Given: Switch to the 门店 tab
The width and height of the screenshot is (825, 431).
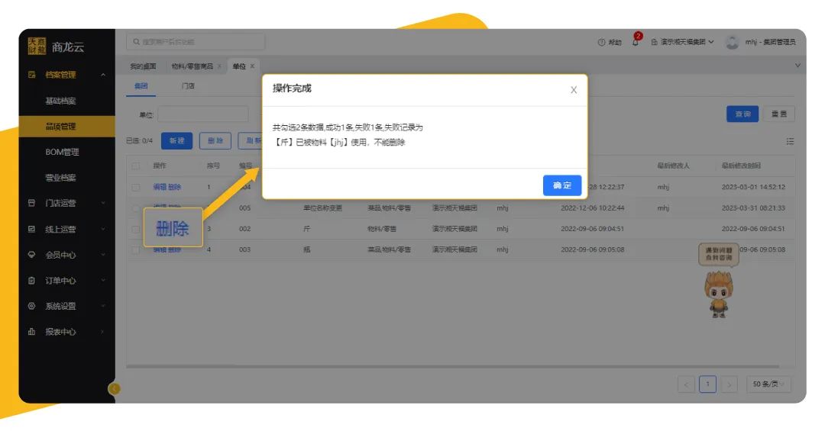Looking at the screenshot, I should [x=187, y=86].
